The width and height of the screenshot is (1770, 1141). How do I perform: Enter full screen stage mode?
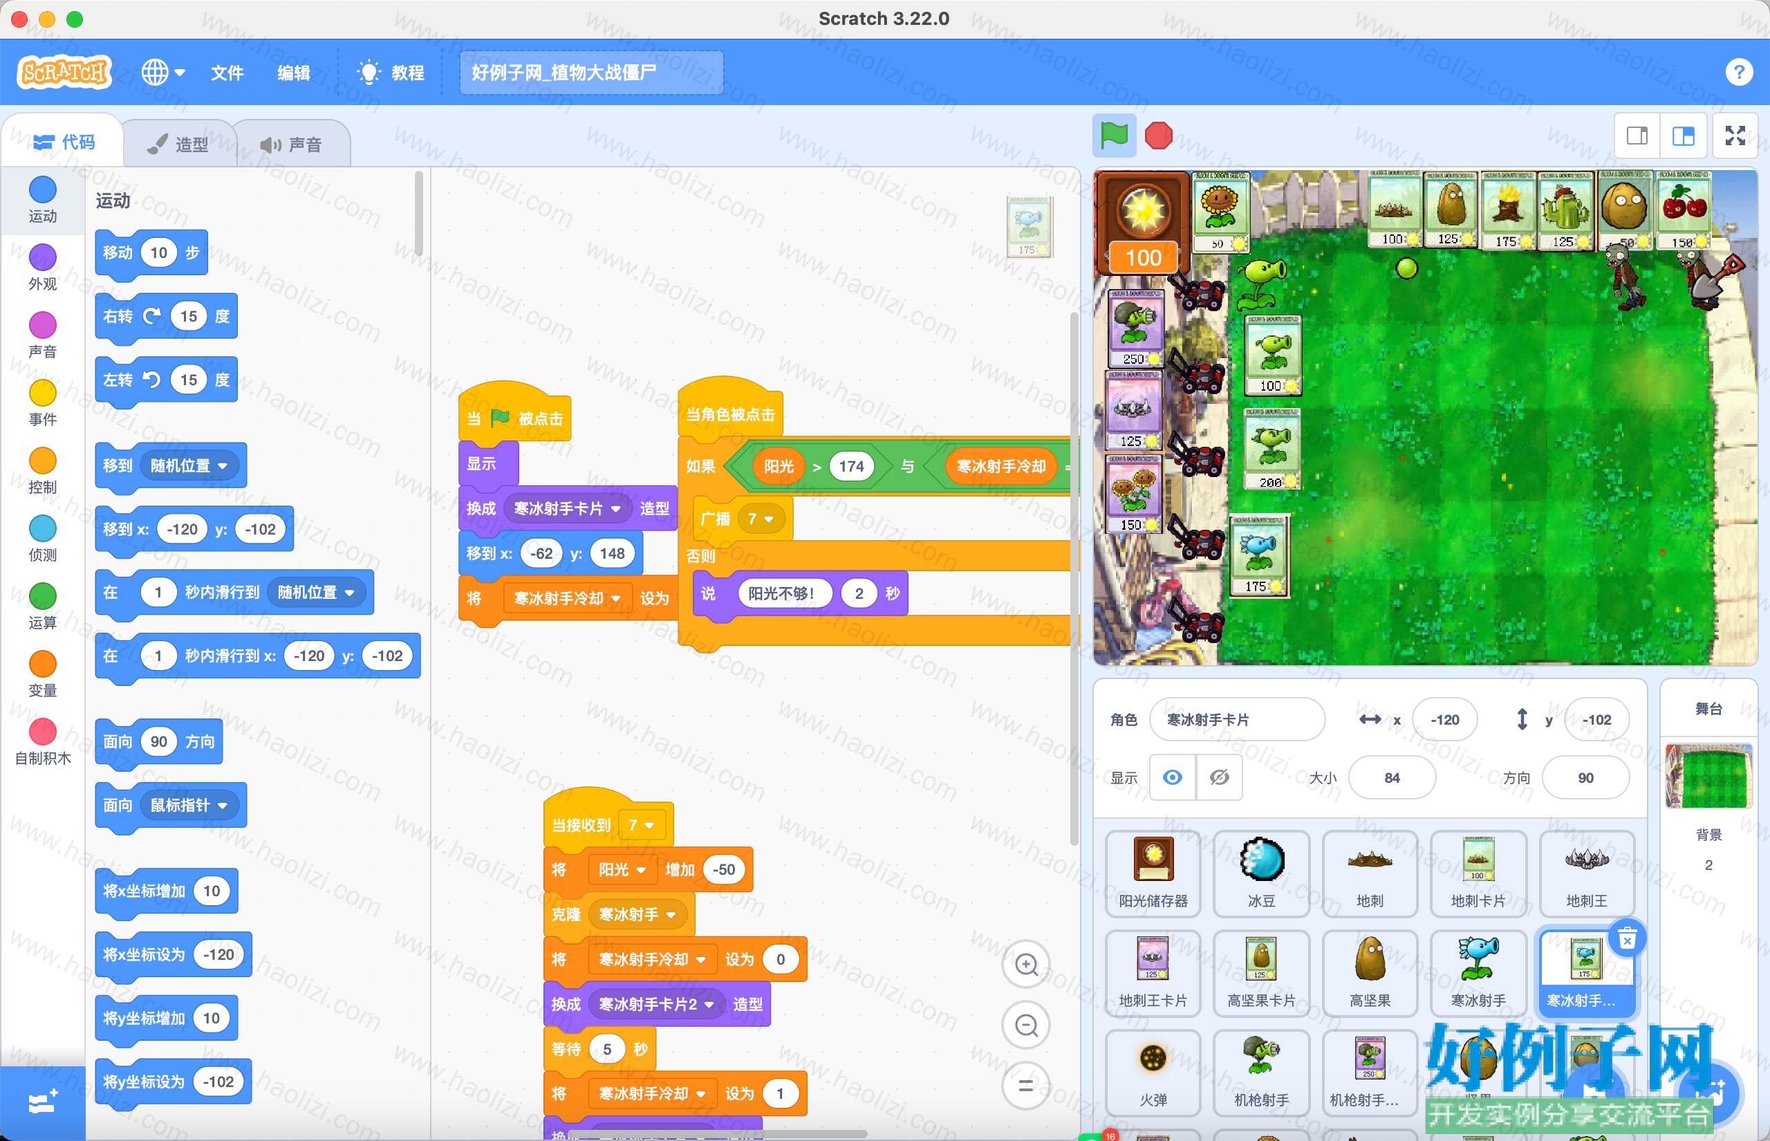click(1735, 136)
